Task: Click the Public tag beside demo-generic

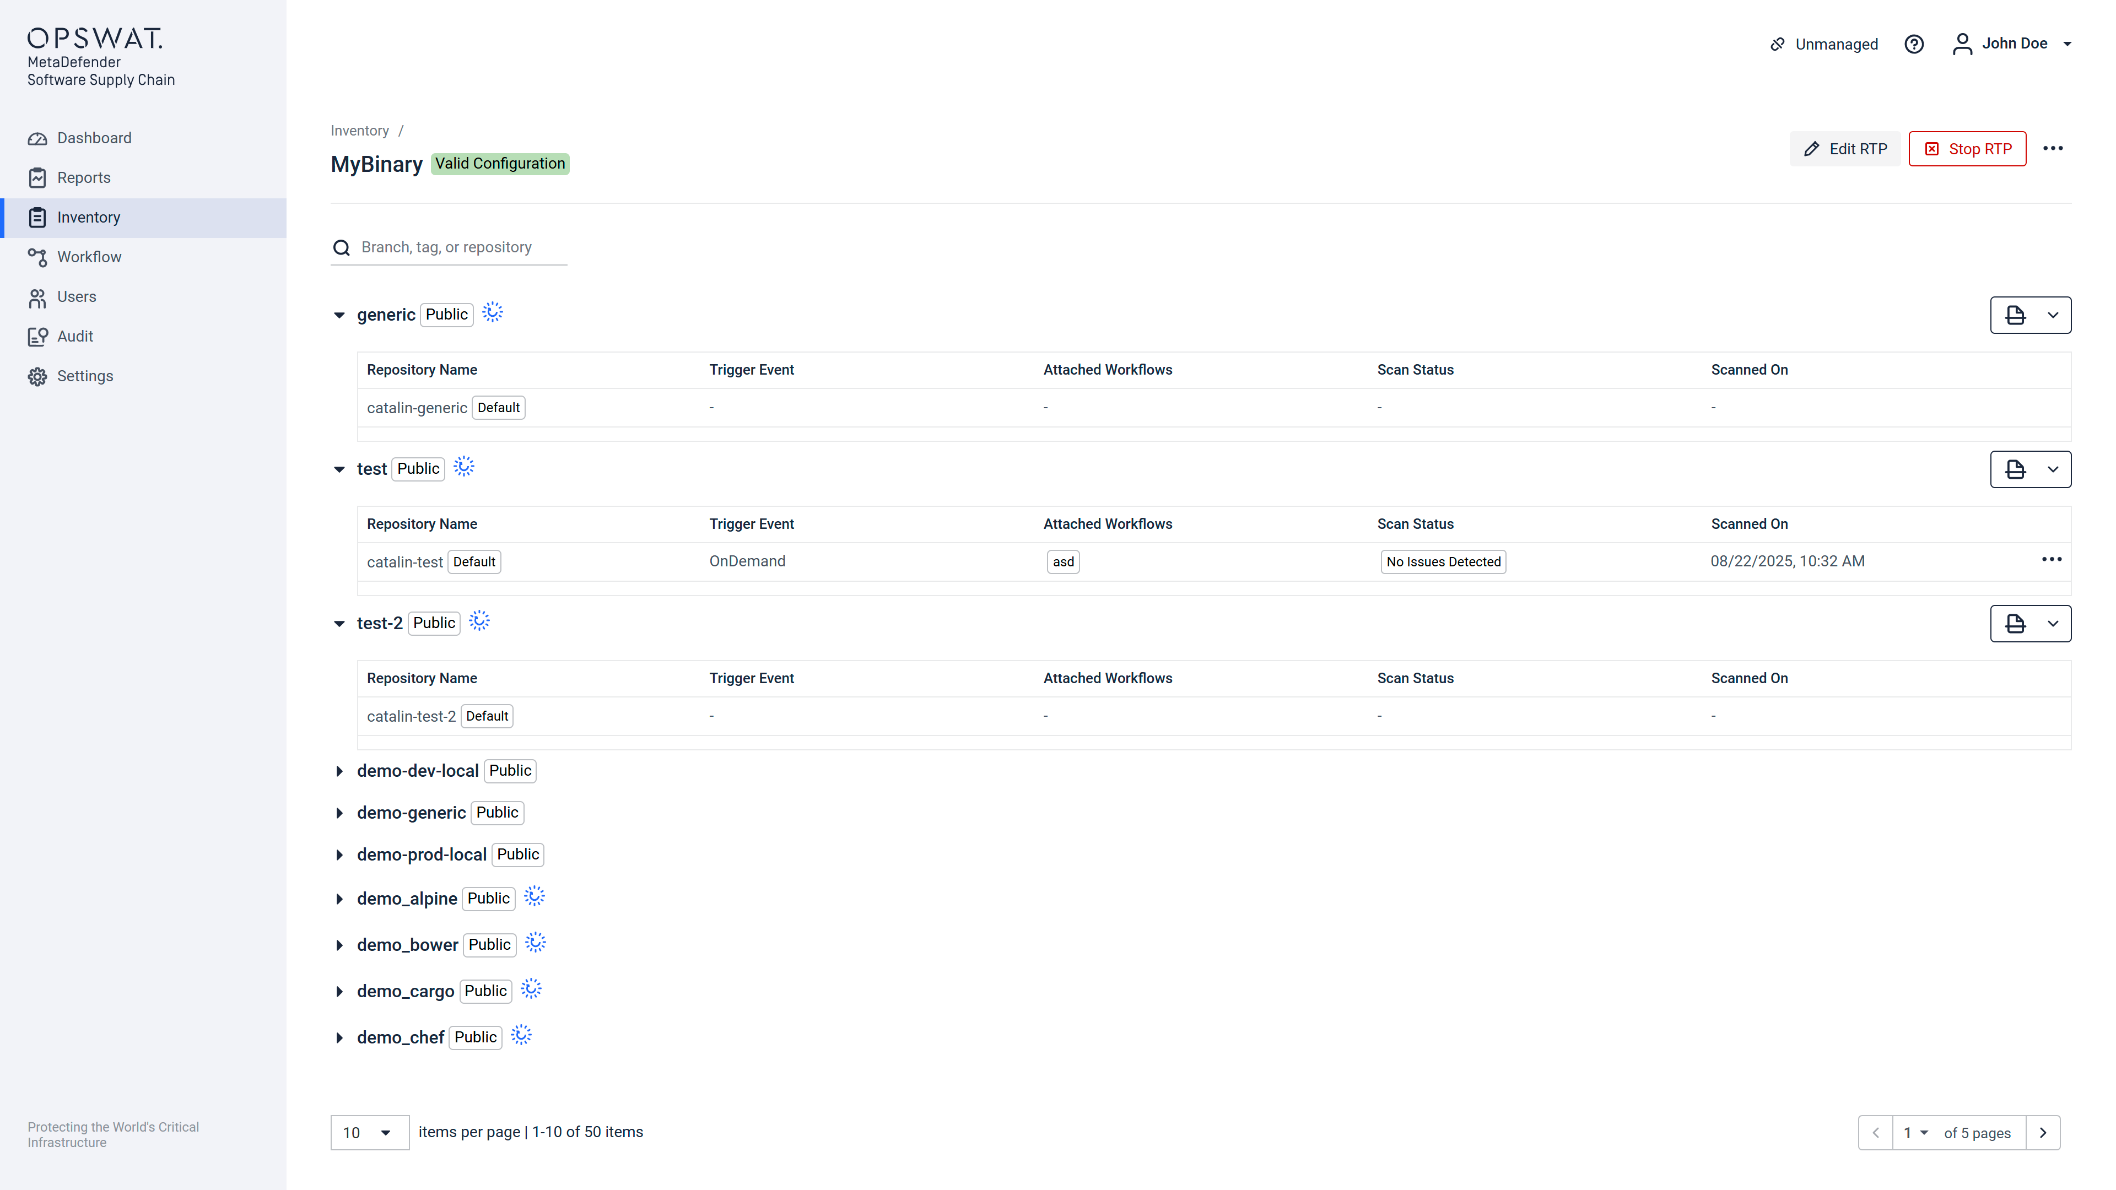Action: click(497, 812)
